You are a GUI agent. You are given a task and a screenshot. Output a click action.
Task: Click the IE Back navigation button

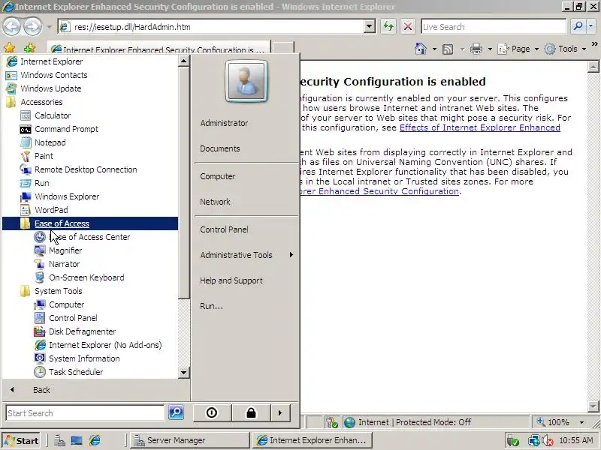12,26
